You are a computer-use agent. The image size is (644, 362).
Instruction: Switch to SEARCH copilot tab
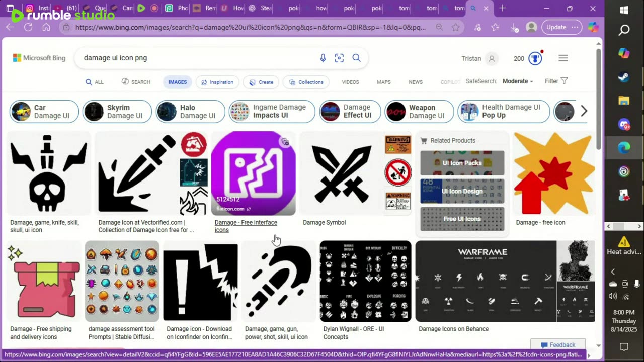pos(136,82)
